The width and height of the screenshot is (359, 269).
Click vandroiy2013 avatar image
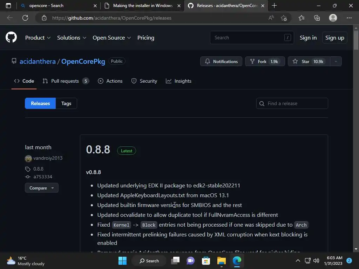click(x=28, y=158)
